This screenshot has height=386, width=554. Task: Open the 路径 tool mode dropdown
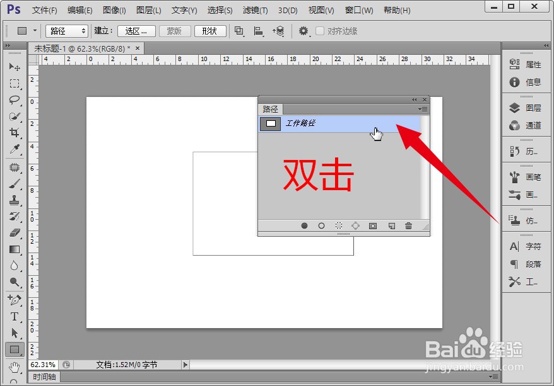tap(67, 31)
